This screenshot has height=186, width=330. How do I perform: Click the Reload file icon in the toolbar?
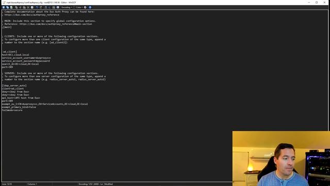click(11, 7)
